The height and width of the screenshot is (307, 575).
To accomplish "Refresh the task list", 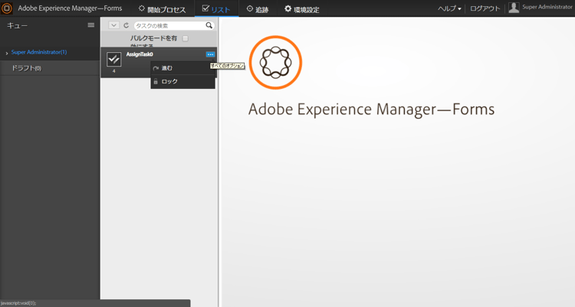I will click(127, 25).
